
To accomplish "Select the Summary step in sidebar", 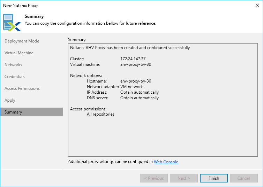I will click(x=31, y=112).
